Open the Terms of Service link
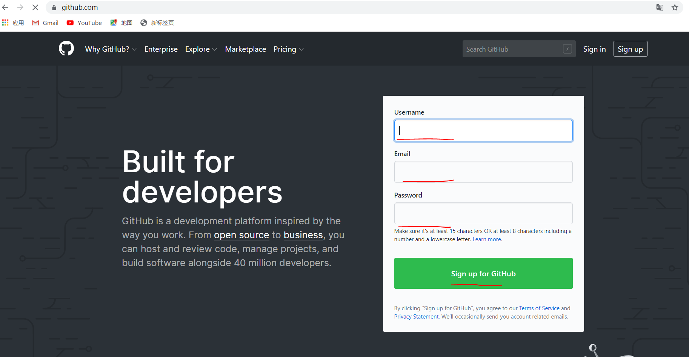689x357 pixels. pos(539,308)
